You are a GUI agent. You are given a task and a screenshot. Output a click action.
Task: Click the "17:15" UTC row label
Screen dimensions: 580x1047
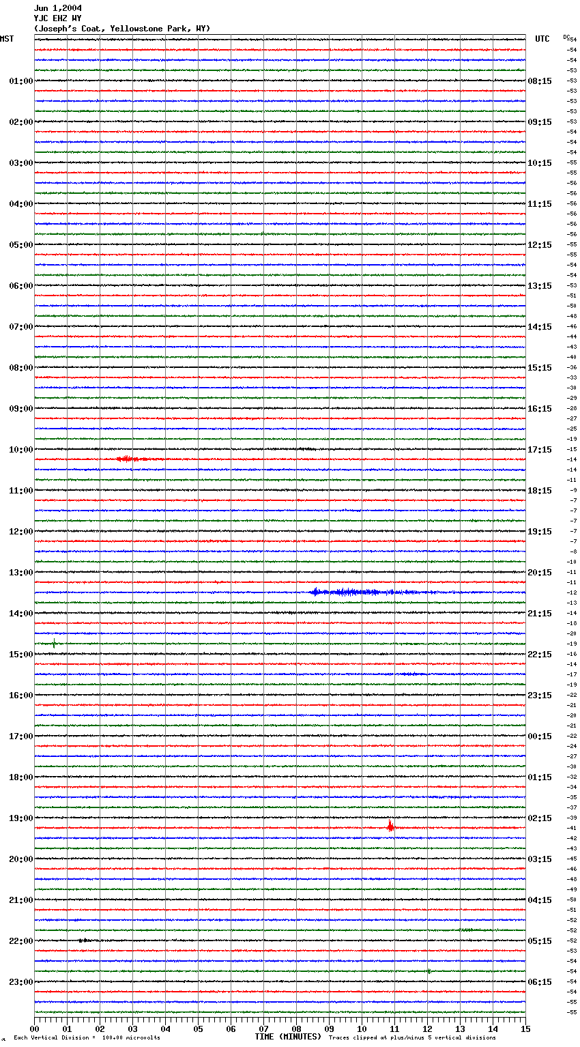click(x=540, y=450)
